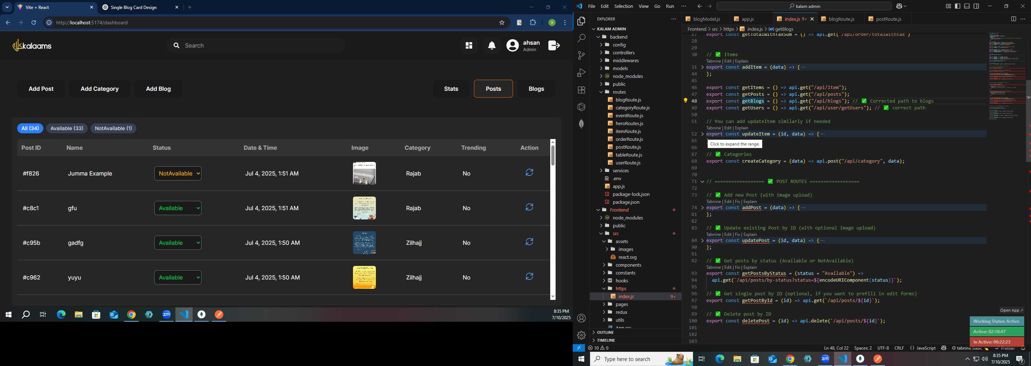Click Open App link in VS Code
Image resolution: width=1031 pixels, height=366 pixels.
1011,311
